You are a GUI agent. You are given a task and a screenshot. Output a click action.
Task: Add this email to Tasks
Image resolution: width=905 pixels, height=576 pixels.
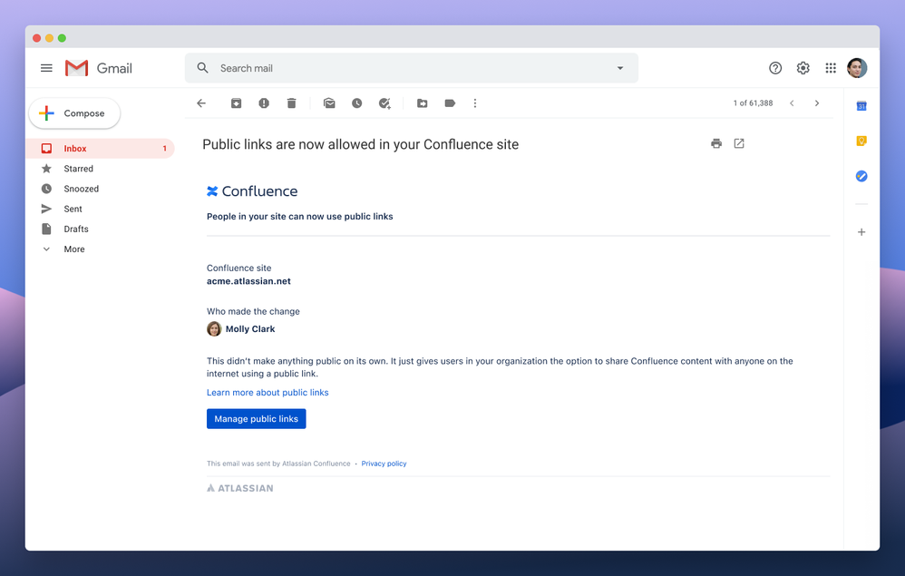pos(384,103)
